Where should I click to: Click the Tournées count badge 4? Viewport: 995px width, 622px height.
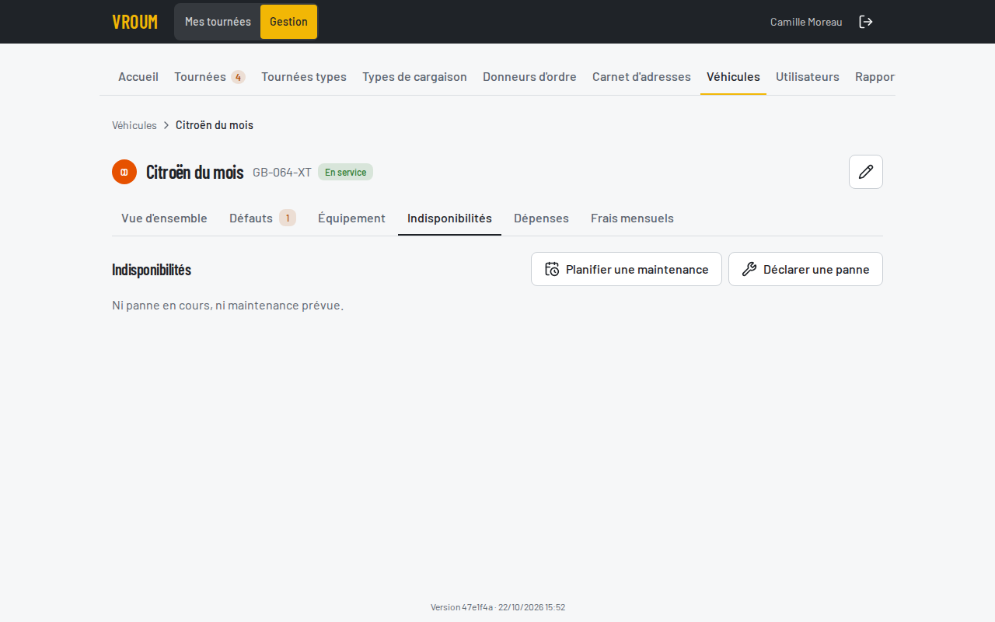[238, 77]
